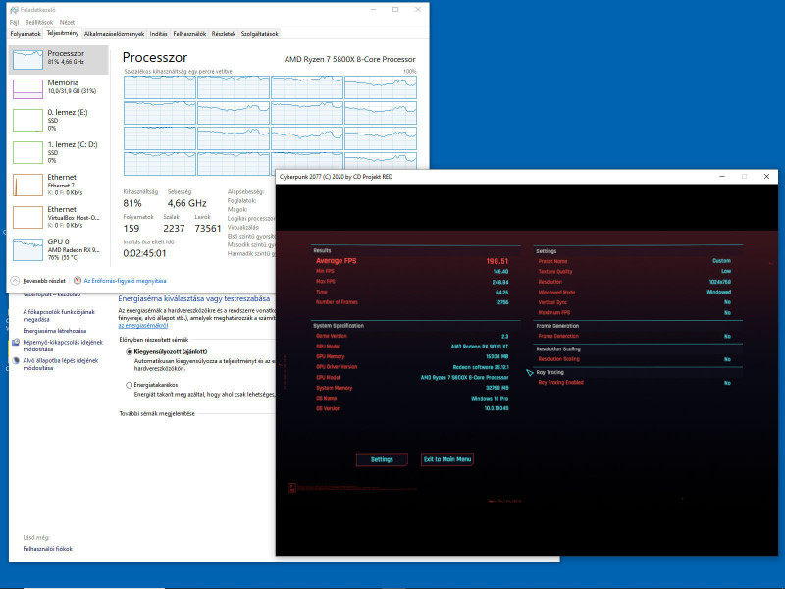
Task: Click Ray Tracing Enabled setting row
Action: (x=635, y=383)
